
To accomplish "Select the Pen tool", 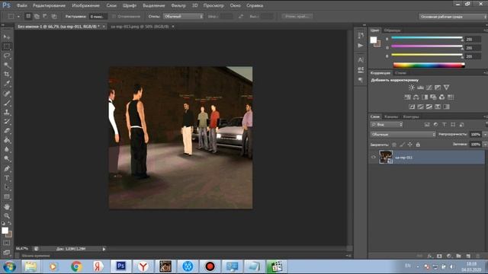I will point(7,169).
